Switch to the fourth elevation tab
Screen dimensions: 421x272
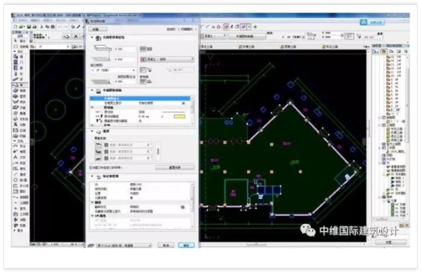[x=330, y=47]
